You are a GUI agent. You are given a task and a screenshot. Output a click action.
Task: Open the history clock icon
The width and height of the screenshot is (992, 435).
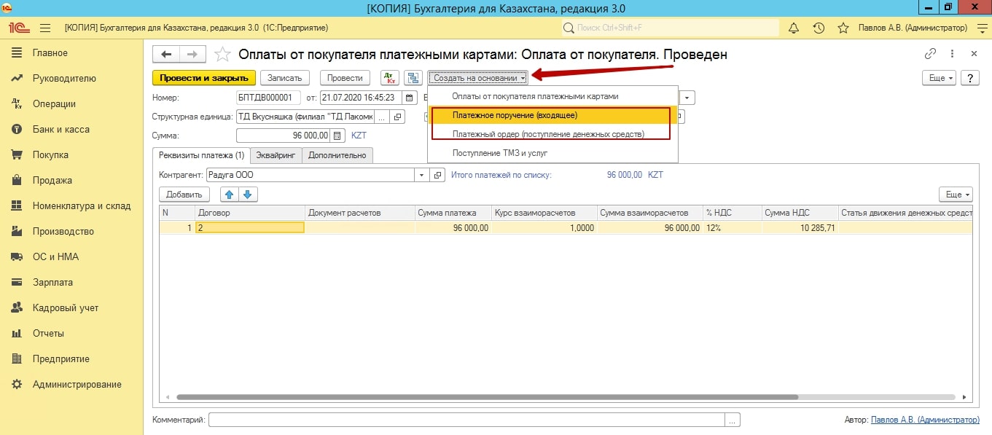tap(819, 28)
